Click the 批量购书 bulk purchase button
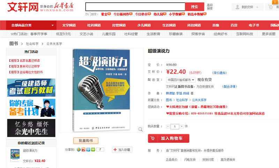This screenshot has width=279, height=168. [x=86, y=140]
